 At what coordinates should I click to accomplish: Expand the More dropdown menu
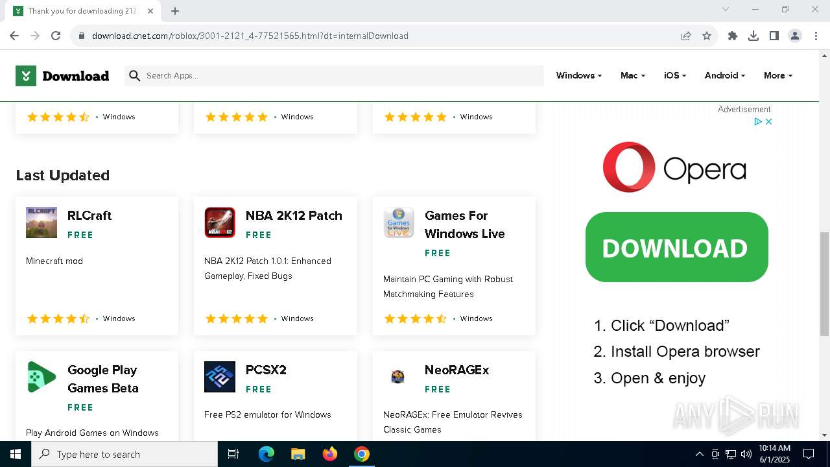(x=777, y=76)
